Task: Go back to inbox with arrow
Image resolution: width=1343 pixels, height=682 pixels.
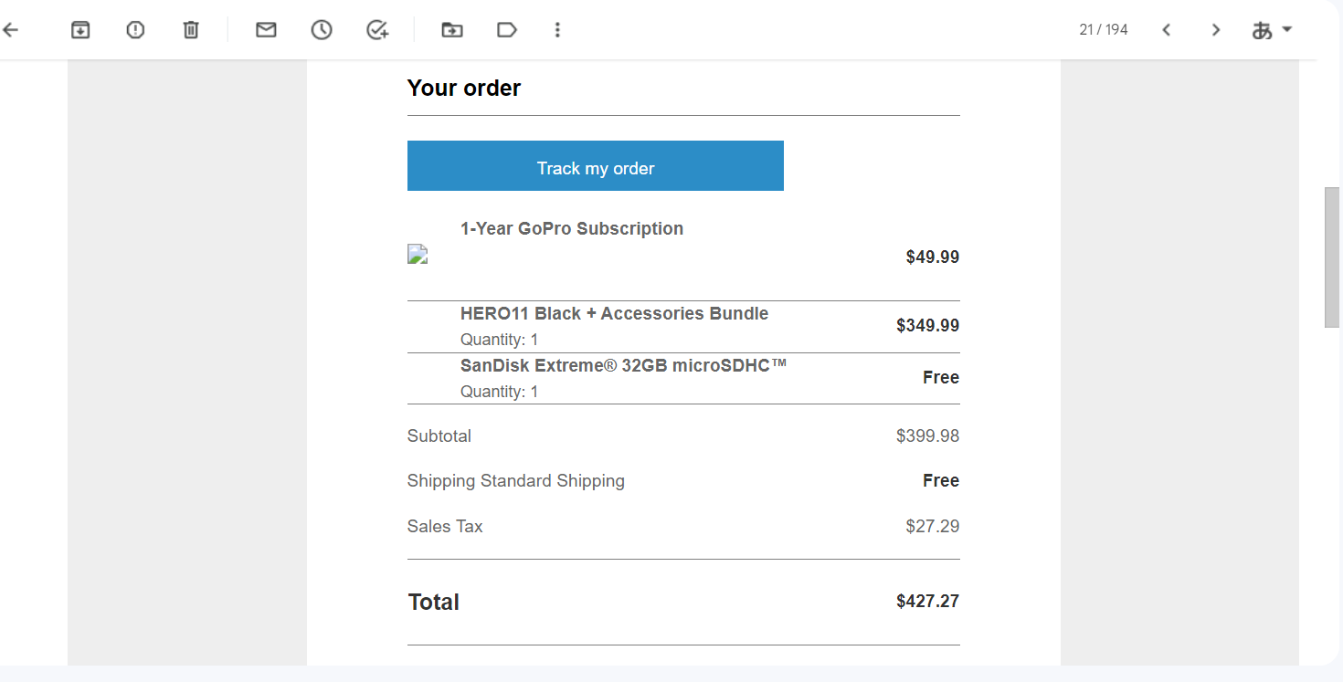Action: click(10, 30)
